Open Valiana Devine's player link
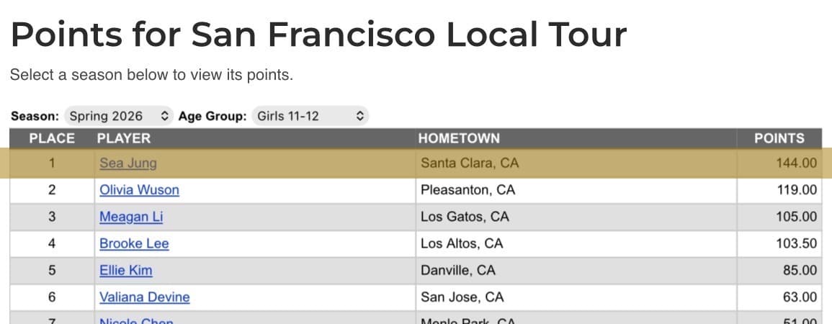832x324 pixels. [144, 297]
